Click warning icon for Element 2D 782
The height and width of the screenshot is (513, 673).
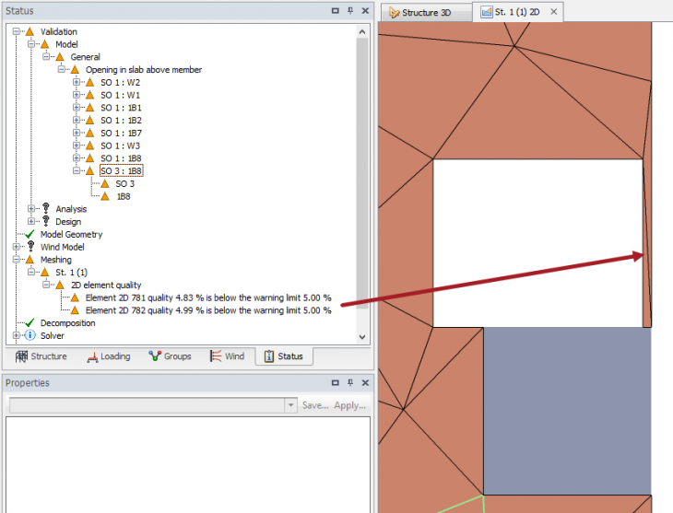point(75,310)
